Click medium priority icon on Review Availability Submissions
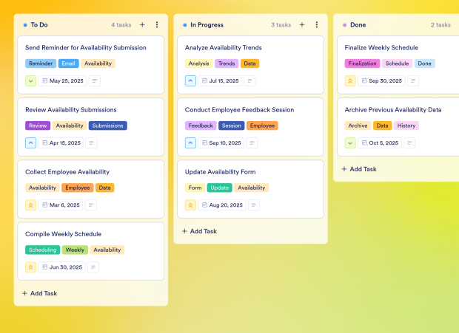This screenshot has width=459, height=333. click(x=31, y=143)
